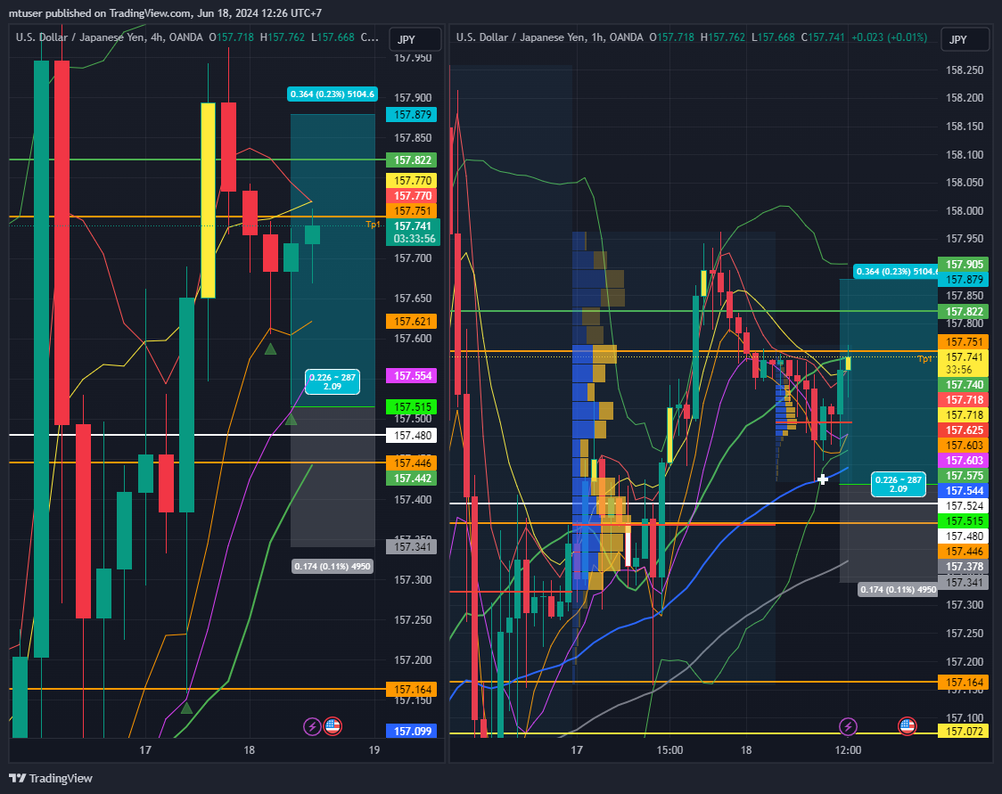The height and width of the screenshot is (794, 1002).
Task: Select the green 157.442 price label
Action: [412, 479]
